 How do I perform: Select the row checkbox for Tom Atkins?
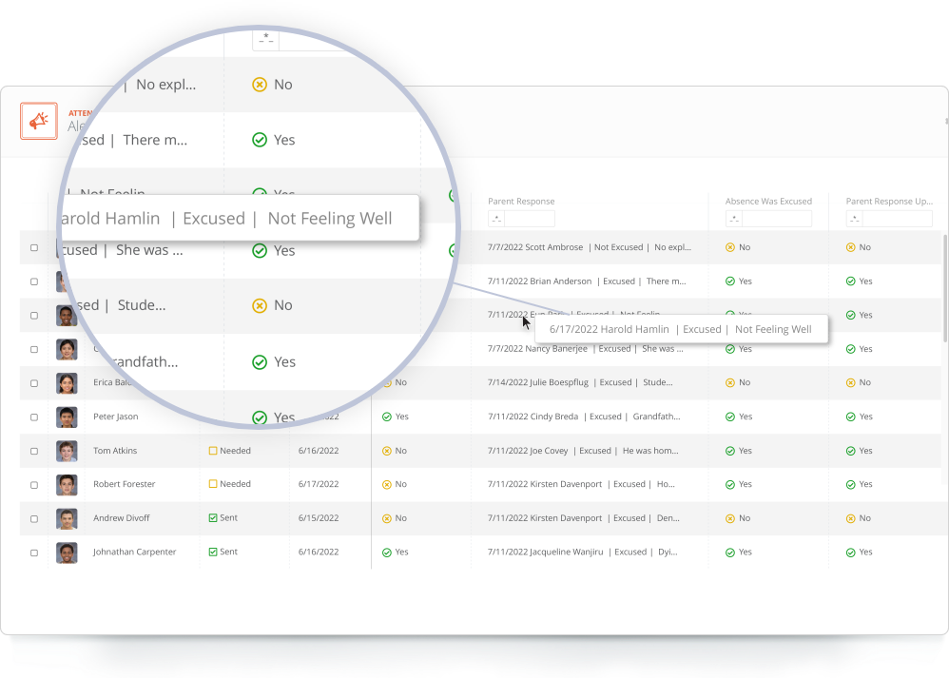[x=34, y=450]
